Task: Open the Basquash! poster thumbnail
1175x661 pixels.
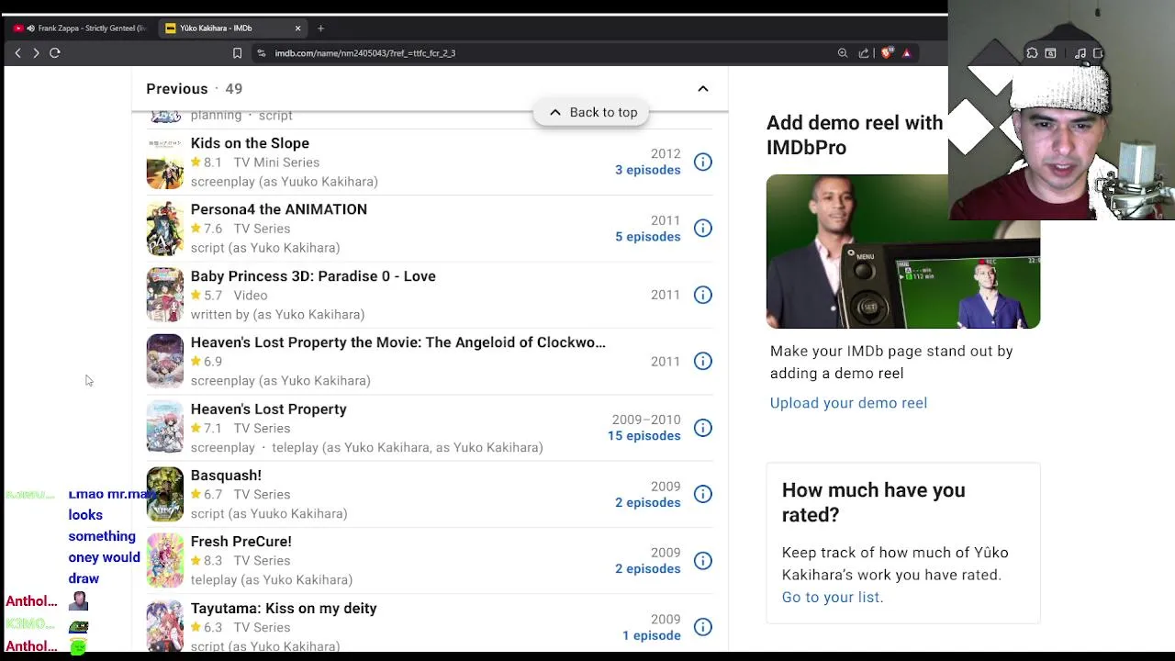Action: click(165, 494)
